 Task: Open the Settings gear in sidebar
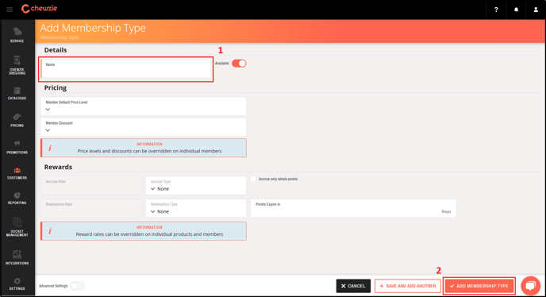click(x=17, y=283)
